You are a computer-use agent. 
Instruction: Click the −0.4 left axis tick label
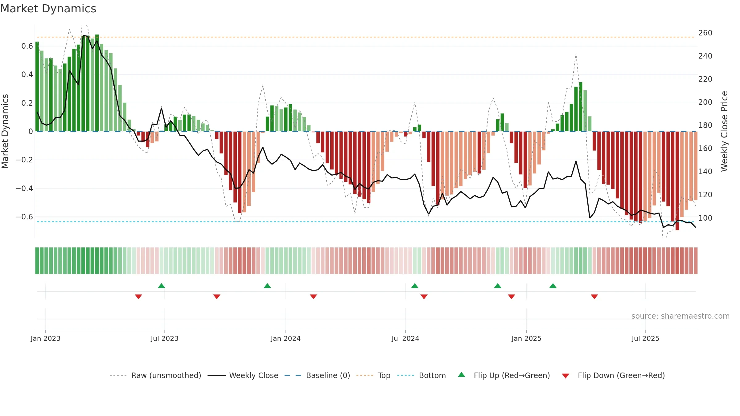(x=24, y=188)
